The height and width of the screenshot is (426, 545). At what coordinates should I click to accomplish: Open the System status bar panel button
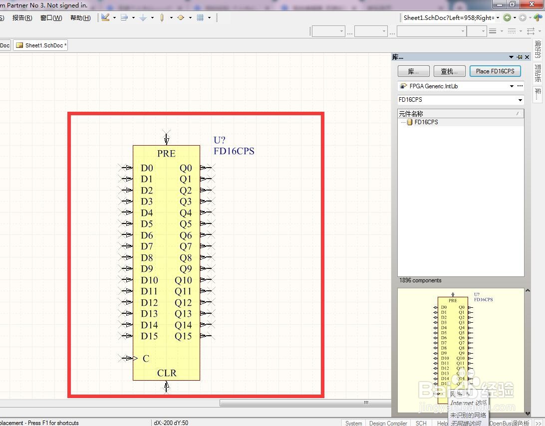353,423
